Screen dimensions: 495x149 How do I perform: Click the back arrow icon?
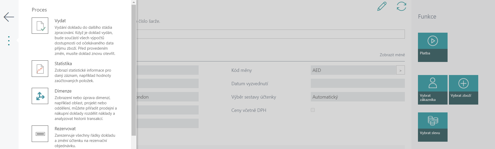tap(9, 17)
